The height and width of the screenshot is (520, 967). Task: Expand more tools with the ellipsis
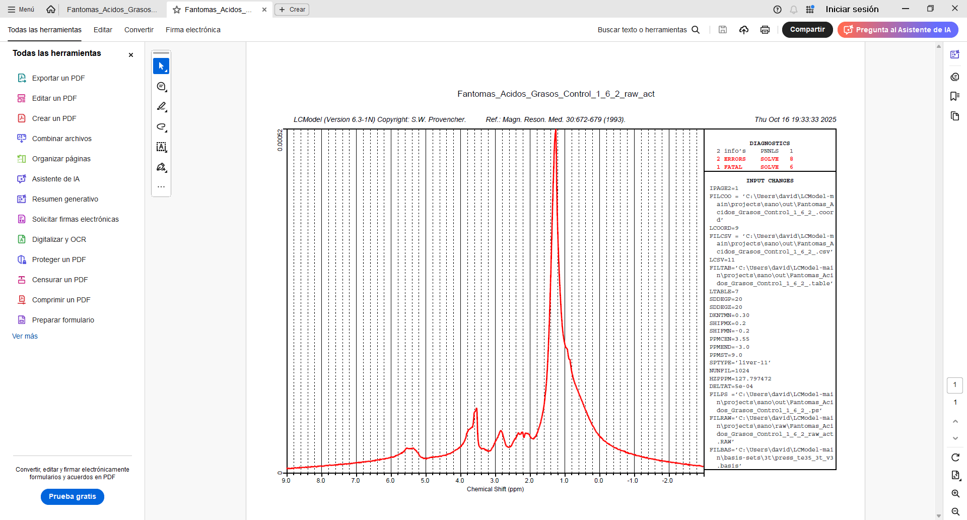coord(161,187)
